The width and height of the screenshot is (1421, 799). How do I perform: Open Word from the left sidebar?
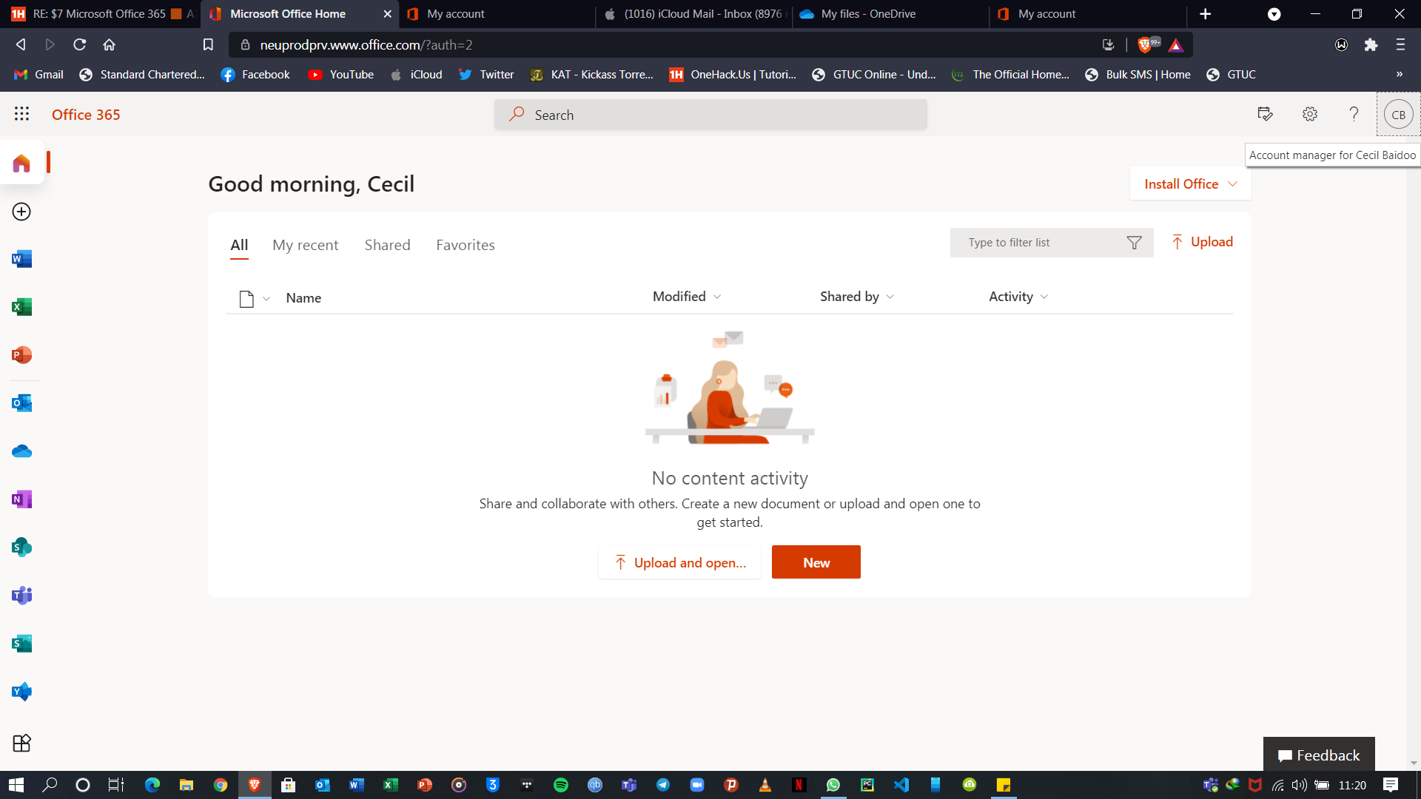click(x=21, y=259)
